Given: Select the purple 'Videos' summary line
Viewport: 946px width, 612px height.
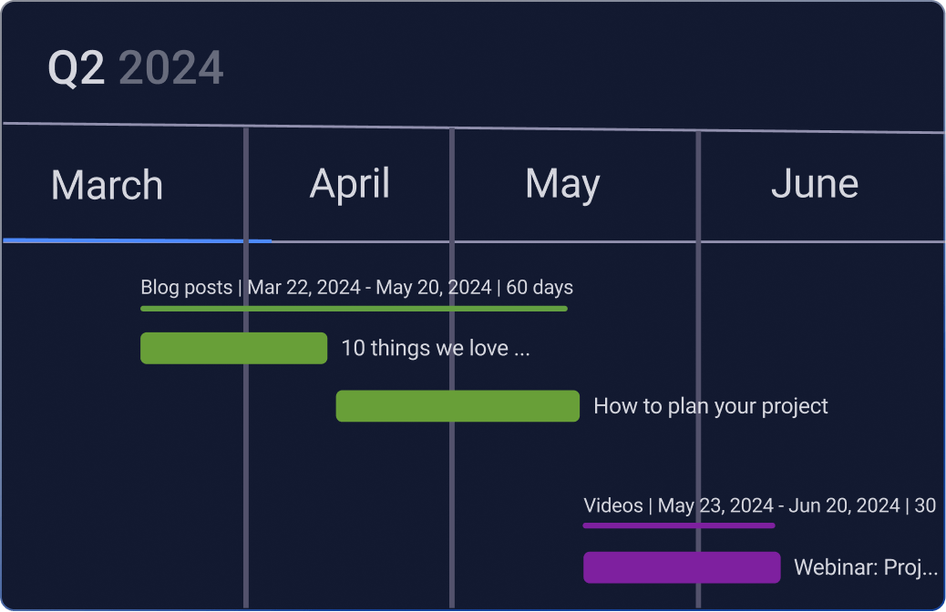Looking at the screenshot, I should click(x=679, y=526).
